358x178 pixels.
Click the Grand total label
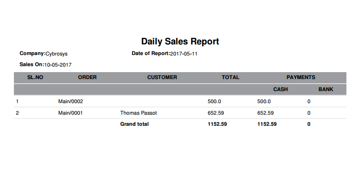pyautogui.click(x=134, y=124)
